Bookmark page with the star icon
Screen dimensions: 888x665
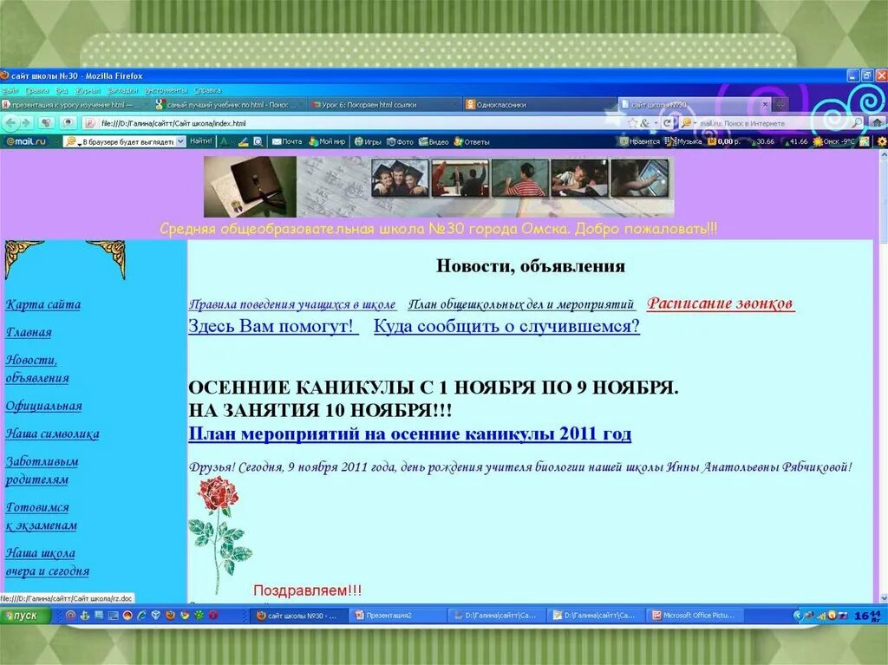coord(632,122)
